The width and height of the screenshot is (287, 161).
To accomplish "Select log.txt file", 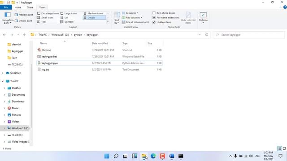I will tap(100, 70).
